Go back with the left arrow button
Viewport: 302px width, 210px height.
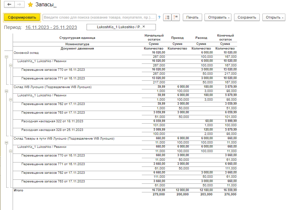tap(9, 4)
